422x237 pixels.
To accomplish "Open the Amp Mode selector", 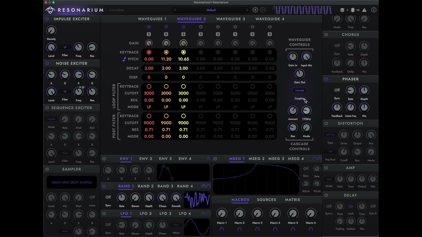I will [x=329, y=179].
